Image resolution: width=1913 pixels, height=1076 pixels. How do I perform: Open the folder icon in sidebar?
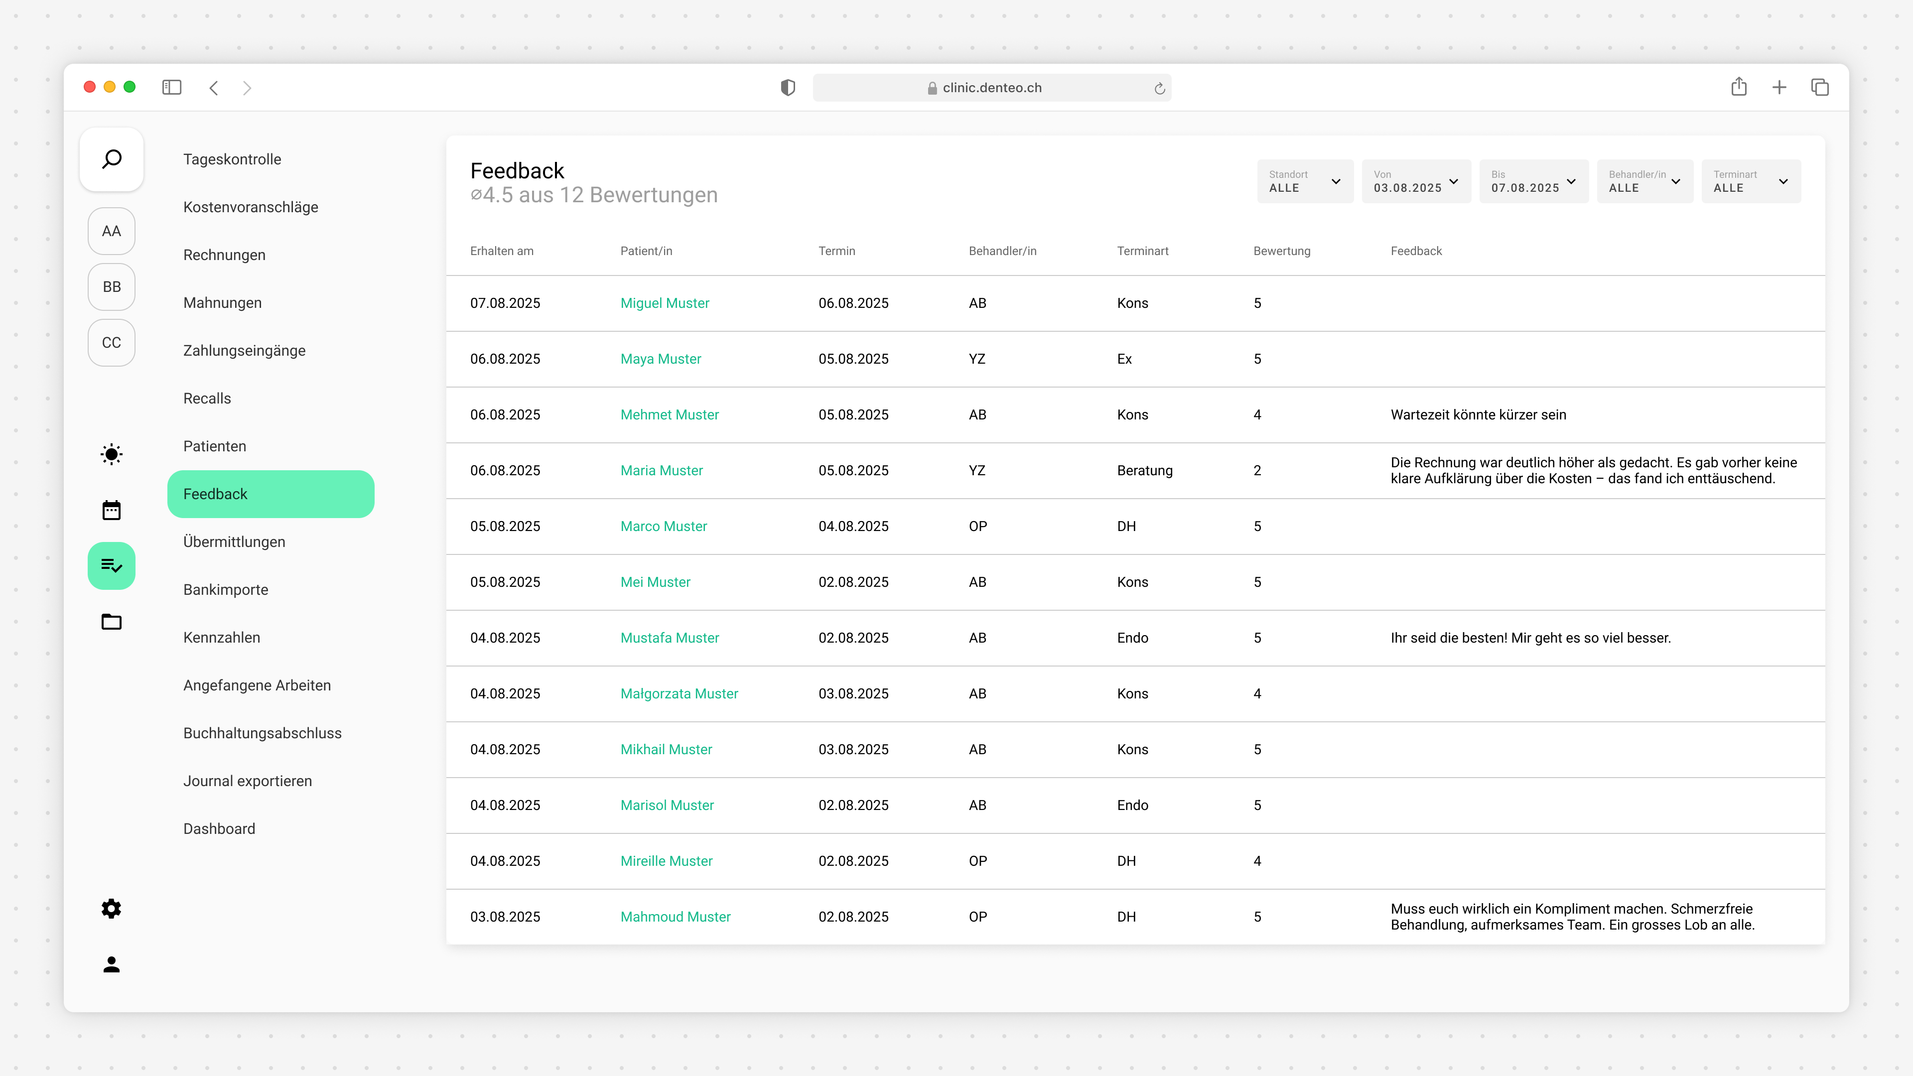coord(112,622)
